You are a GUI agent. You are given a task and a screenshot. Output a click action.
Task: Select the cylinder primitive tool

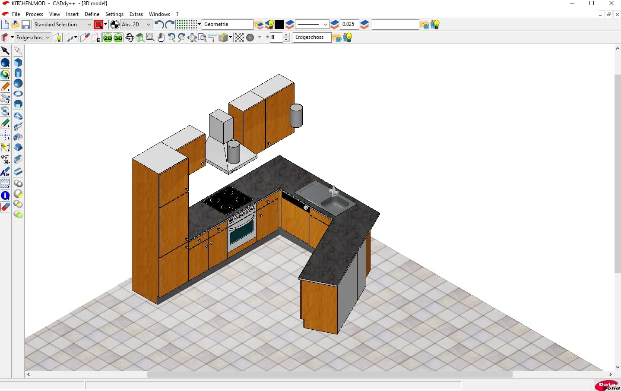[x=18, y=73]
